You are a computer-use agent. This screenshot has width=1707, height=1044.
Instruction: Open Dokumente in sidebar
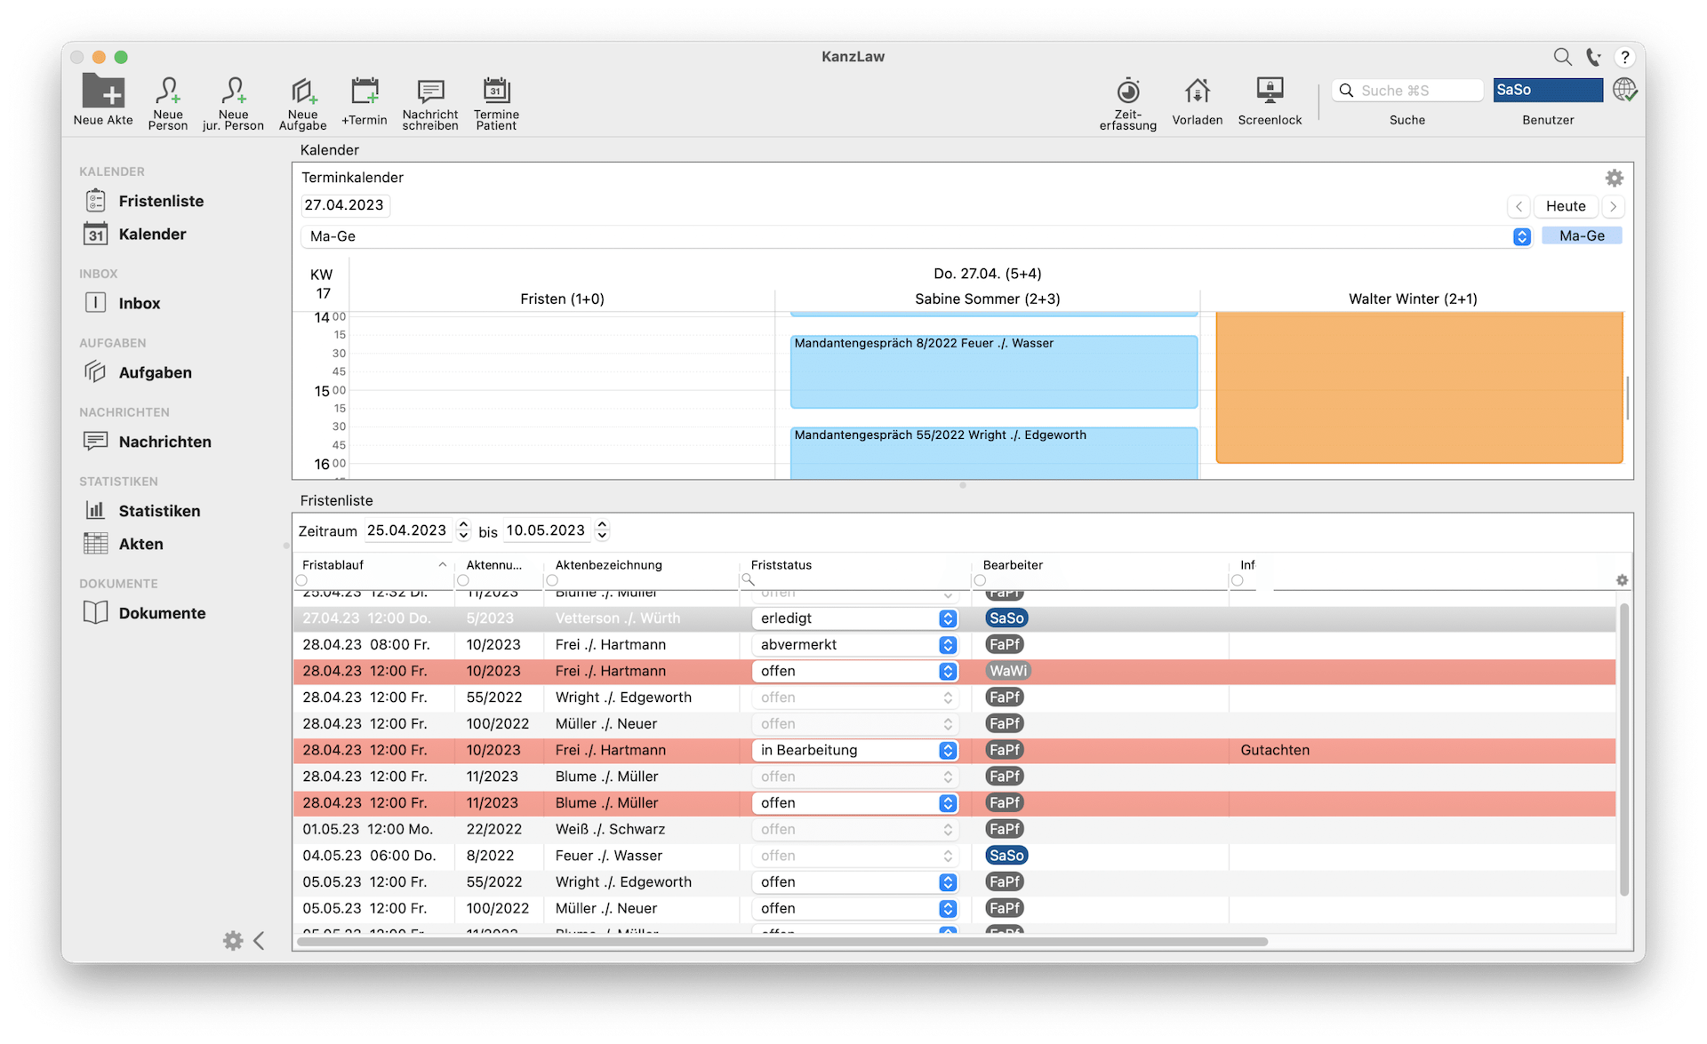click(x=145, y=613)
